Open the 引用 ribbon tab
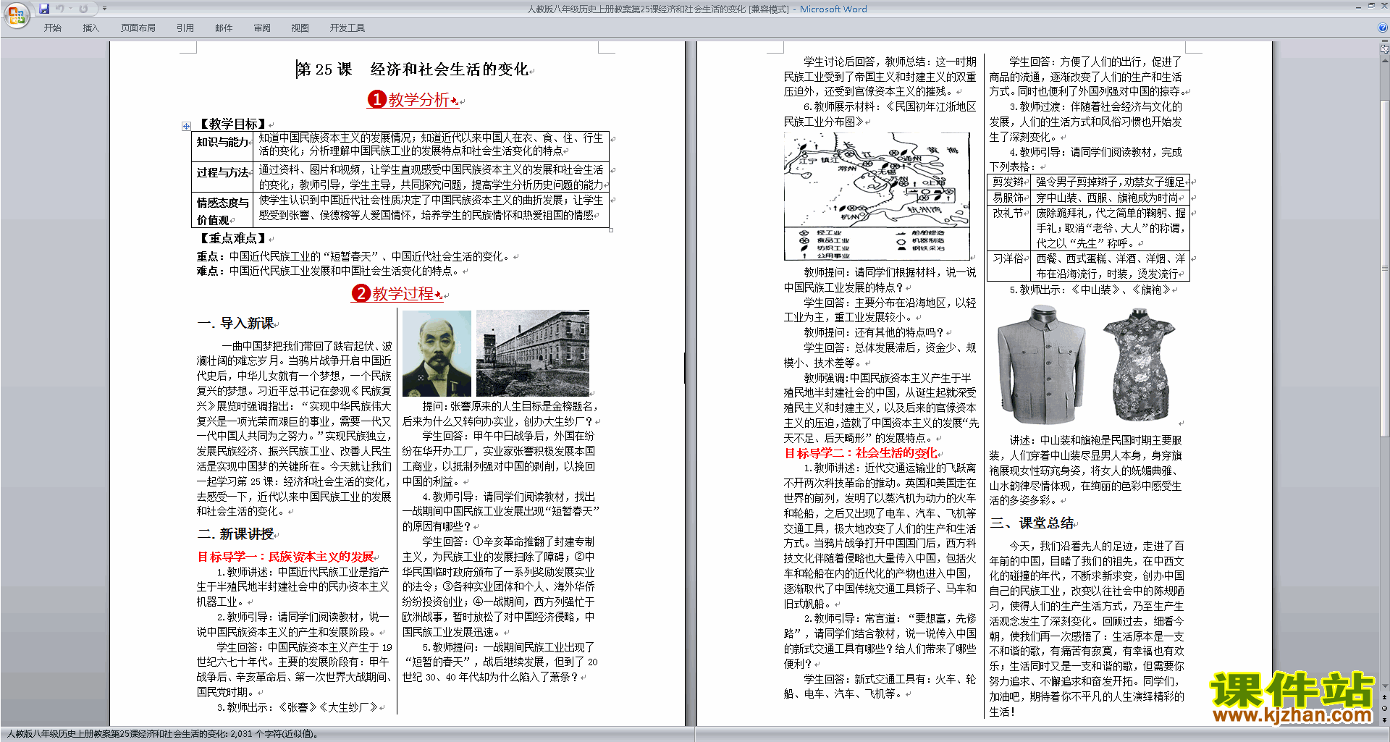 tap(185, 28)
